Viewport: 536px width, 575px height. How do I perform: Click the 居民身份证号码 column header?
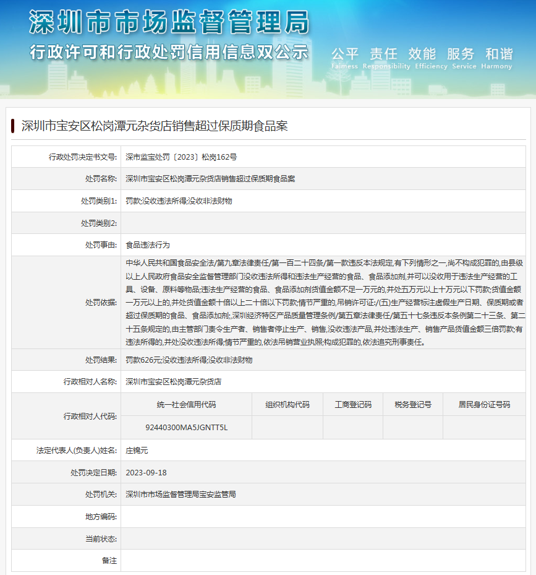pyautogui.click(x=484, y=405)
